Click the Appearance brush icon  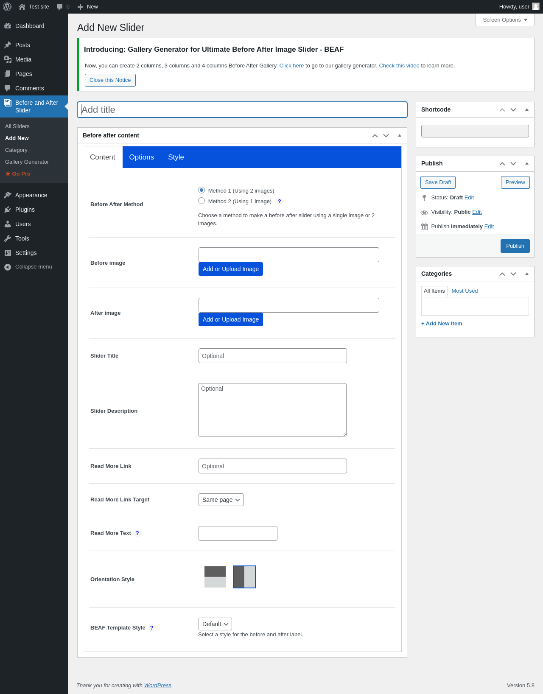[8, 195]
